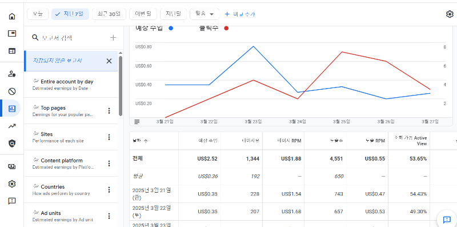The width and height of the screenshot is (457, 227).
Task: Open more options for Ad units report
Action: (x=109, y=216)
